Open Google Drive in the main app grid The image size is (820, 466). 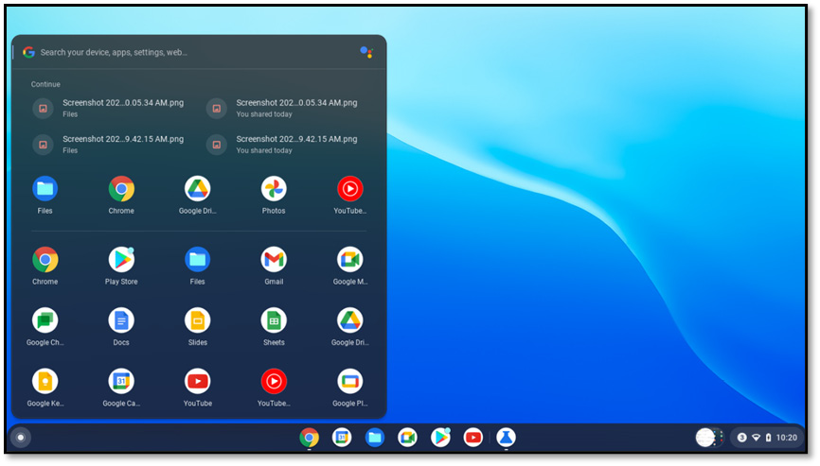349,327
